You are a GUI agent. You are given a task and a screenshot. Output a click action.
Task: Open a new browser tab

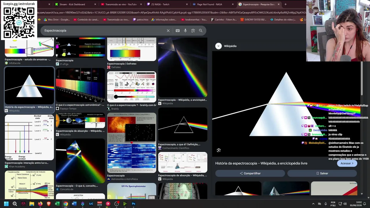click(286, 4)
